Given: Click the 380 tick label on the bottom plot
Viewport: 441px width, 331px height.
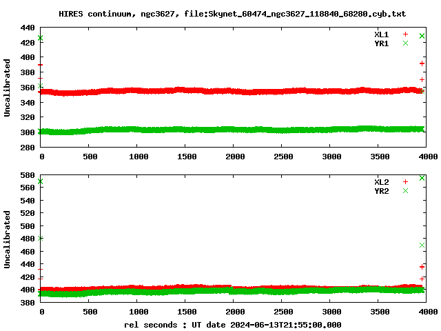Looking at the screenshot, I should pos(28,303).
